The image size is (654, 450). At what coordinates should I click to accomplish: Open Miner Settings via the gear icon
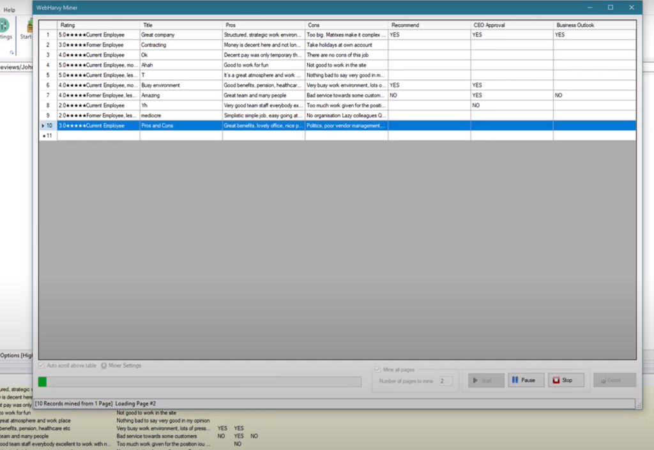point(104,366)
